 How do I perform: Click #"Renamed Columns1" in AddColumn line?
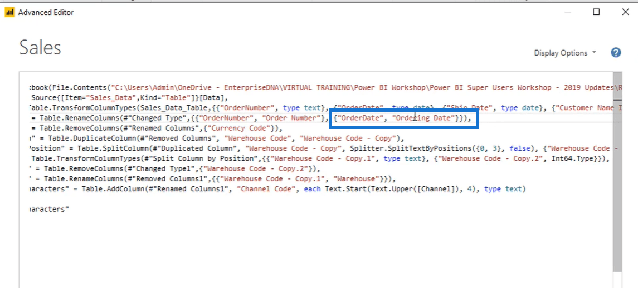pyautogui.click(x=191, y=189)
